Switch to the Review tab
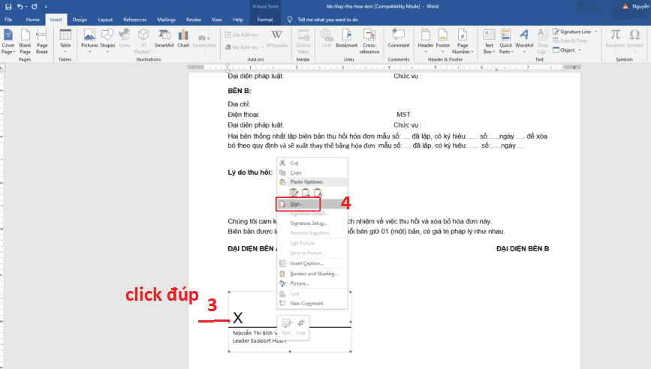The width and height of the screenshot is (651, 369). [x=194, y=19]
